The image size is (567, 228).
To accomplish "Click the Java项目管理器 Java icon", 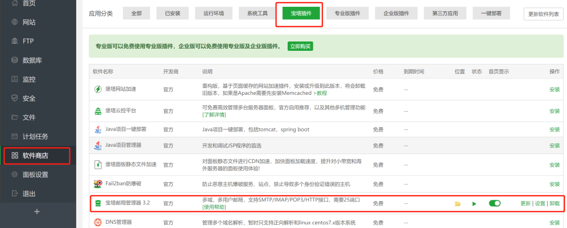I will point(98,145).
